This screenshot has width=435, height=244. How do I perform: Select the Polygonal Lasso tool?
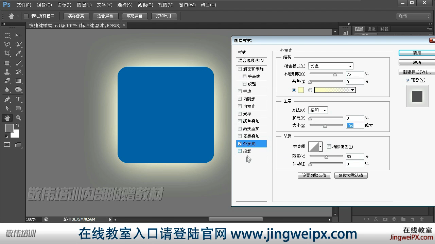(x=7, y=44)
